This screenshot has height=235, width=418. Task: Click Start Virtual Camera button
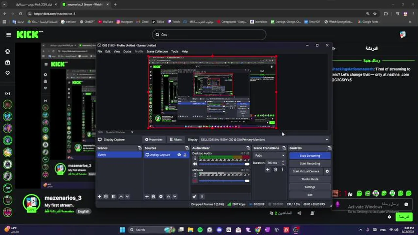click(x=306, y=171)
